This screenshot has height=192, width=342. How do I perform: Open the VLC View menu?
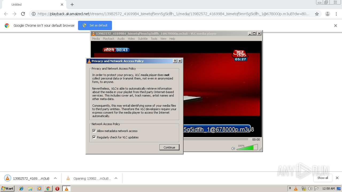click(x=163, y=39)
